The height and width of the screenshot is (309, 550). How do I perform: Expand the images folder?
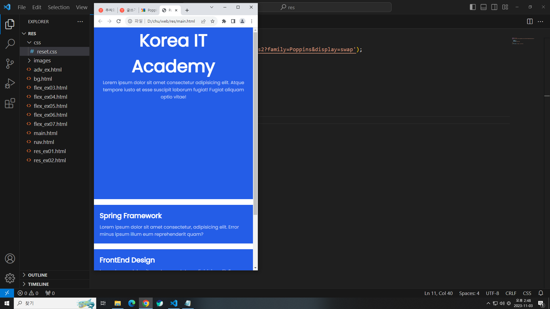coord(42,61)
